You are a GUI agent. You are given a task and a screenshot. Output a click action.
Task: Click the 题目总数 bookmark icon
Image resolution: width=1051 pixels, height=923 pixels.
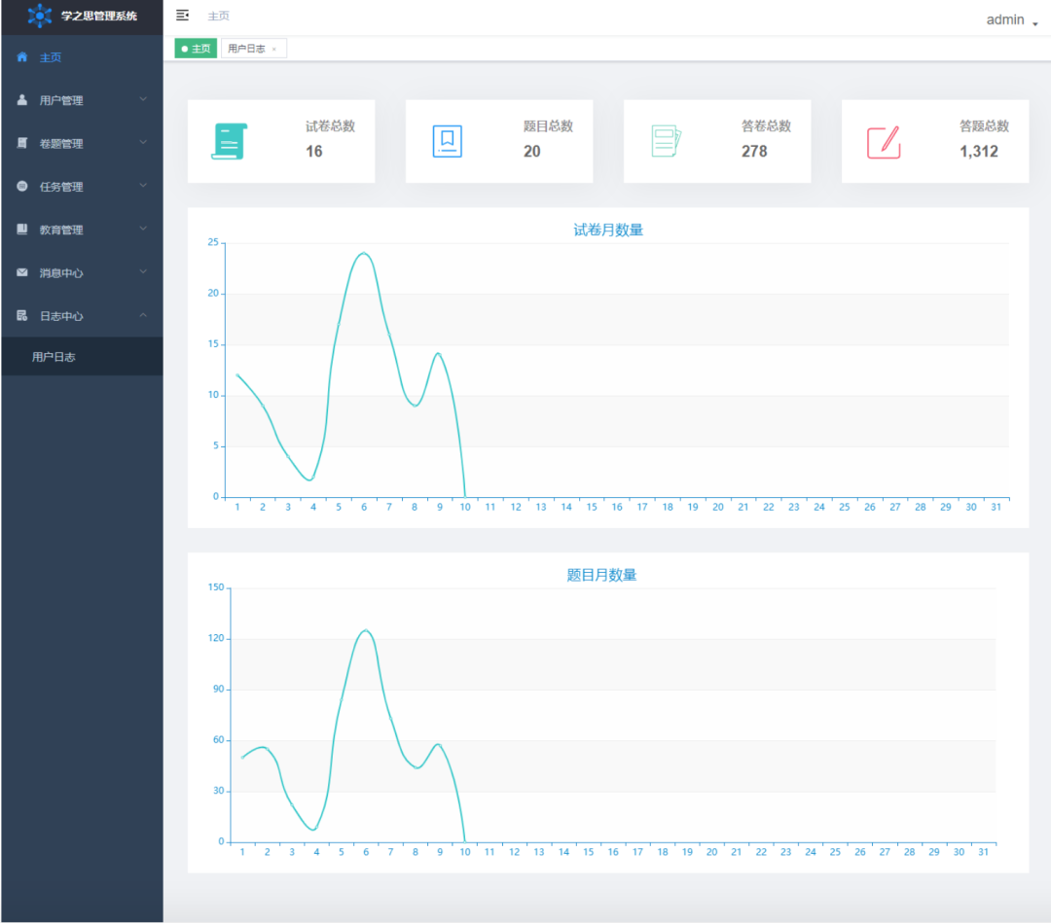[x=447, y=142]
